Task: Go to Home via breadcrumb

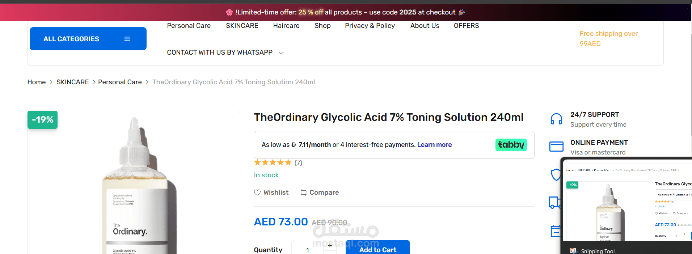Action: [x=37, y=82]
